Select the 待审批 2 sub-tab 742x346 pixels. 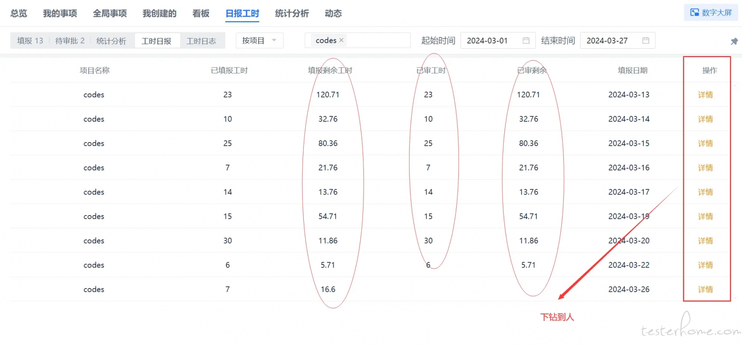pos(70,41)
